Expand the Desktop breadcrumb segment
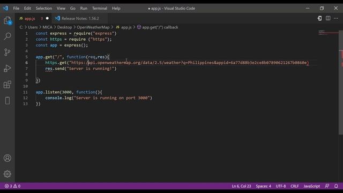 point(64,27)
